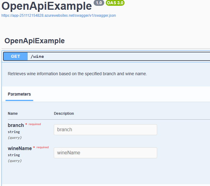
Task: Click the 'Retrieves wine information' description text
Action: pyautogui.click(x=77, y=74)
